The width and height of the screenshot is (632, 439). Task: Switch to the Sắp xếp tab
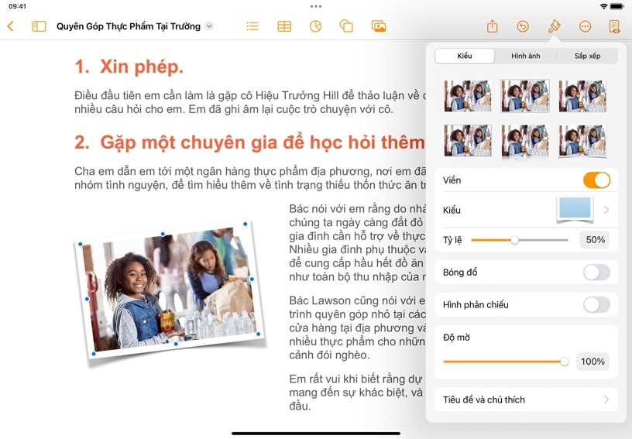coord(587,56)
